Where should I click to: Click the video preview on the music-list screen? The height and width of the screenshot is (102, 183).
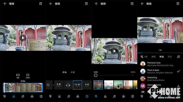[x=160, y=30]
